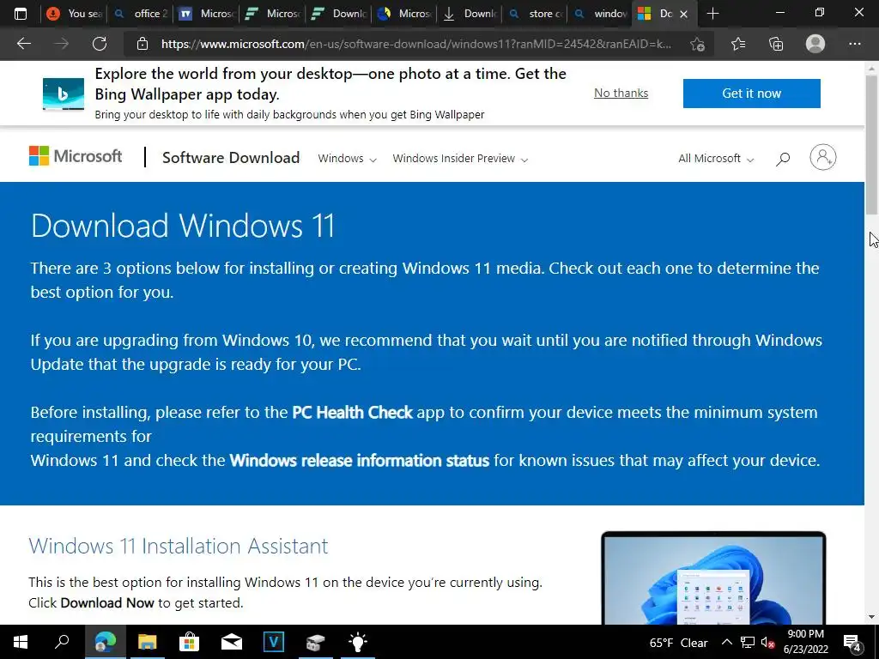Close the active tab
The image size is (879, 659).
(683, 14)
